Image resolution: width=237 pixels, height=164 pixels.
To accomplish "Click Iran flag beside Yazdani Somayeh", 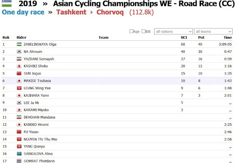I will tap(19, 59).
